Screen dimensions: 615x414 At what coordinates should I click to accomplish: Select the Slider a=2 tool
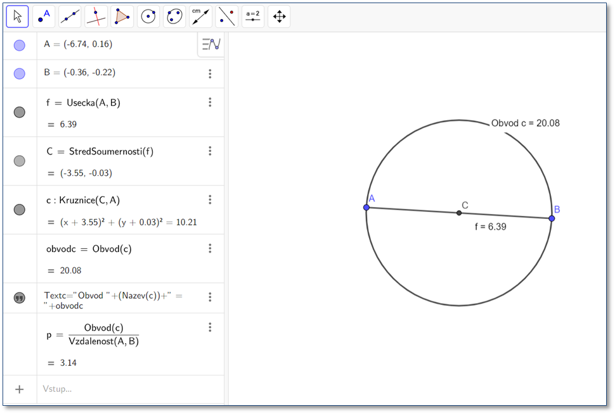pyautogui.click(x=253, y=16)
